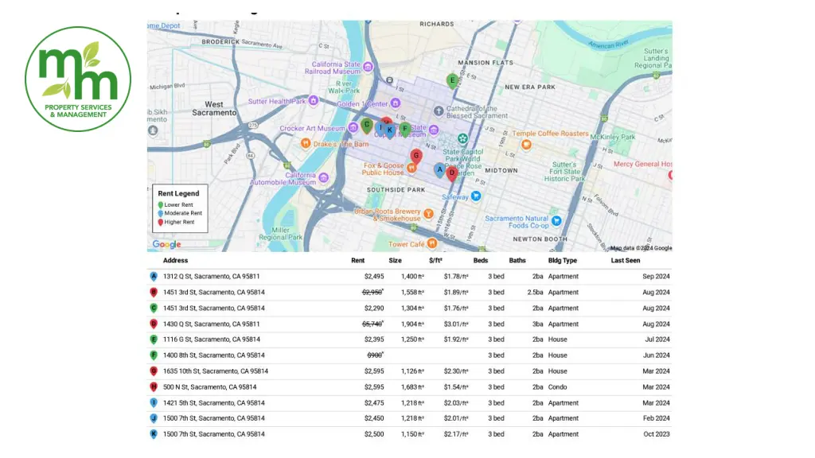The width and height of the screenshot is (815, 458).
Task: Click blue map pin K on the map
Action: 390,131
